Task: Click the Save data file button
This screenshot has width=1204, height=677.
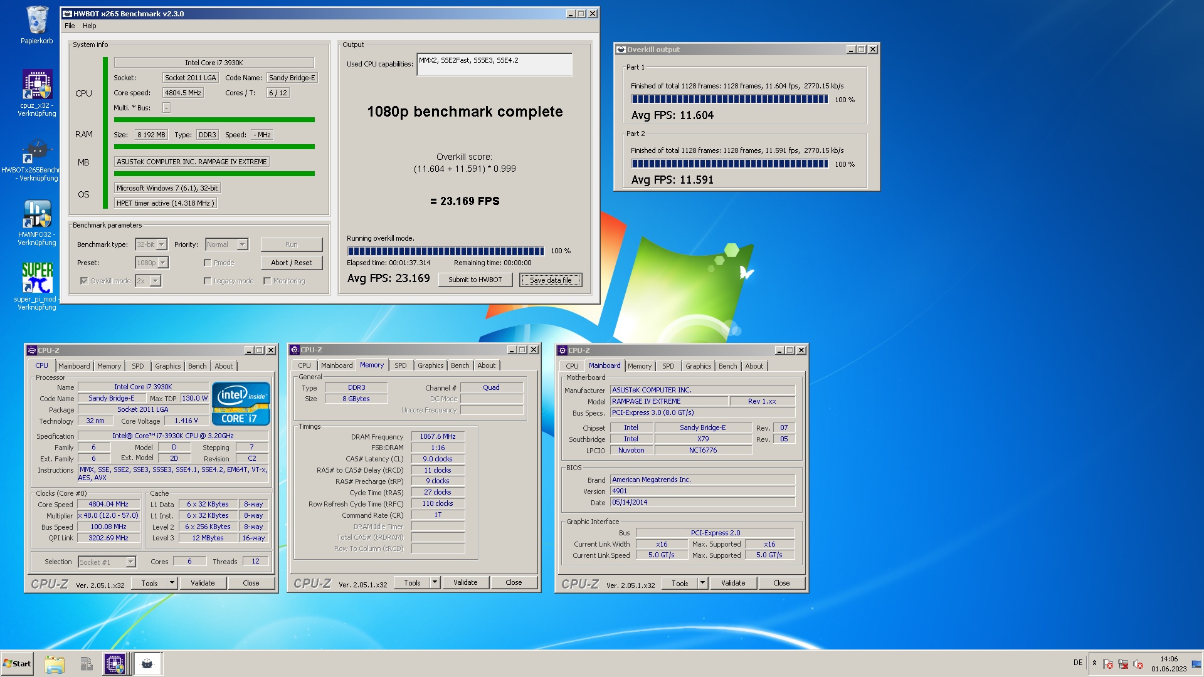Action: click(551, 280)
